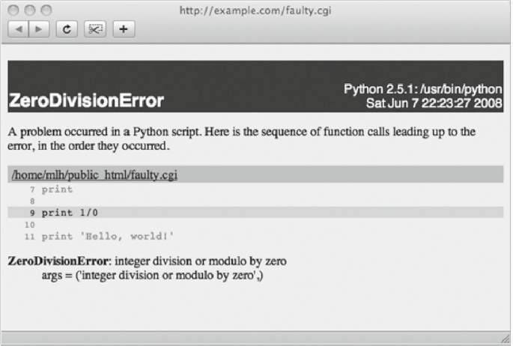513x346 pixels.
Task: Click the Python 2.5.1 version text
Action: pos(422,88)
